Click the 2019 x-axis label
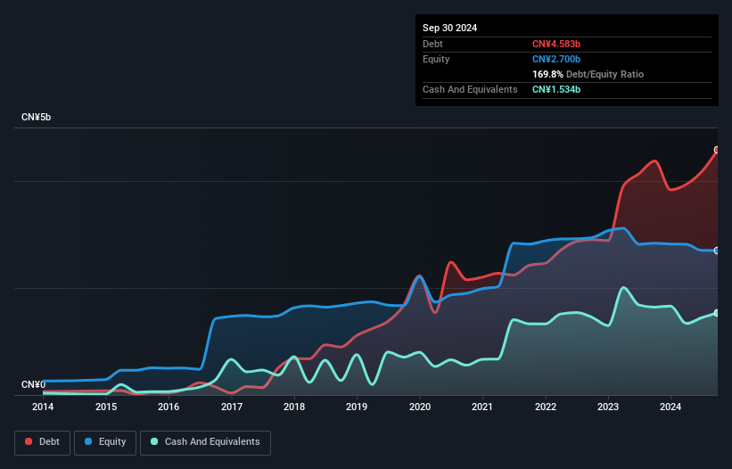732x469 pixels. (357, 407)
